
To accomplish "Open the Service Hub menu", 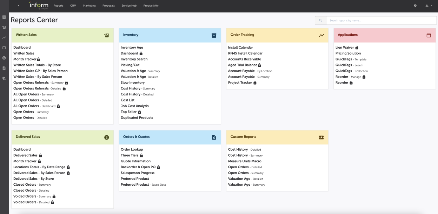I will coord(129,6).
